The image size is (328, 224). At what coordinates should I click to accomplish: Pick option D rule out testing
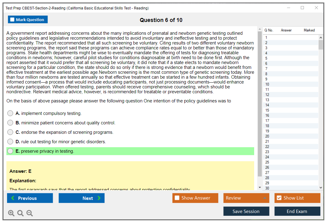point(10,142)
